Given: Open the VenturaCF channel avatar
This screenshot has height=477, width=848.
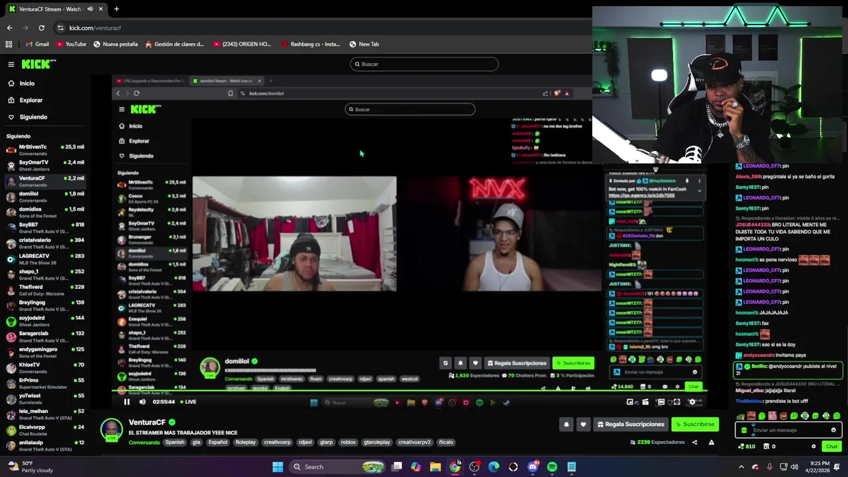Looking at the screenshot, I should [111, 429].
